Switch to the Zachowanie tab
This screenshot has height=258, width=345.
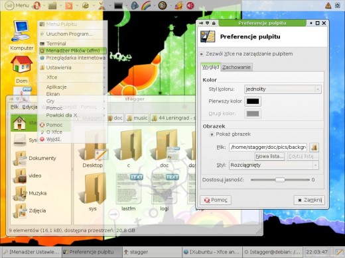(x=236, y=67)
